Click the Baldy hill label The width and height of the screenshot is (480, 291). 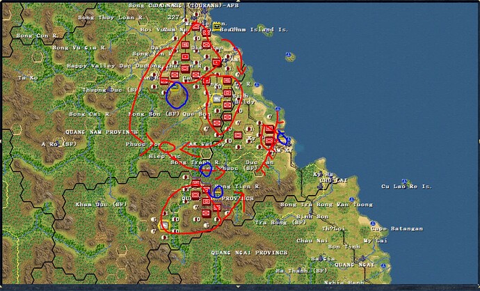point(245,102)
